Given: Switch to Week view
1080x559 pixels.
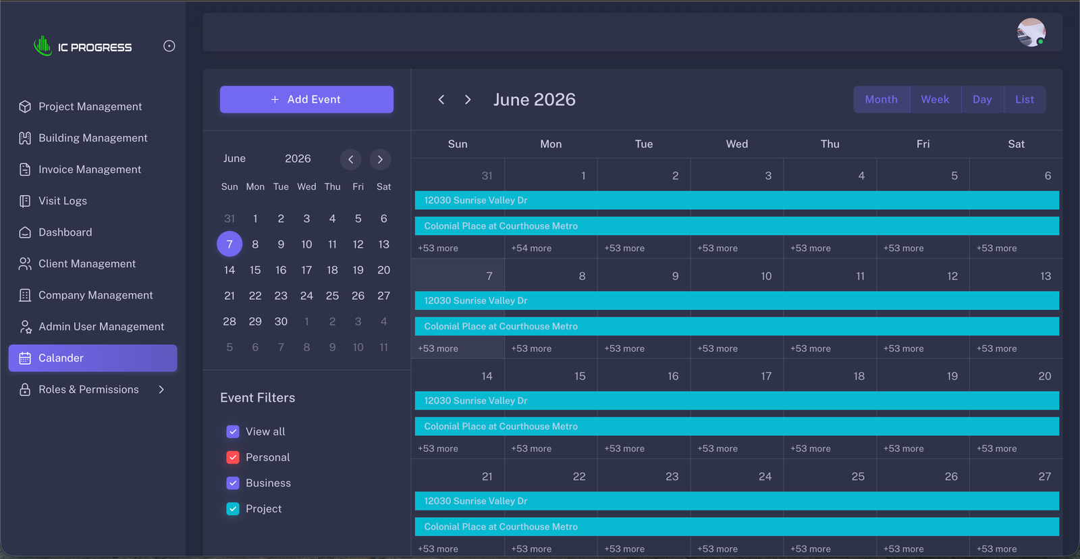Looking at the screenshot, I should pos(935,99).
